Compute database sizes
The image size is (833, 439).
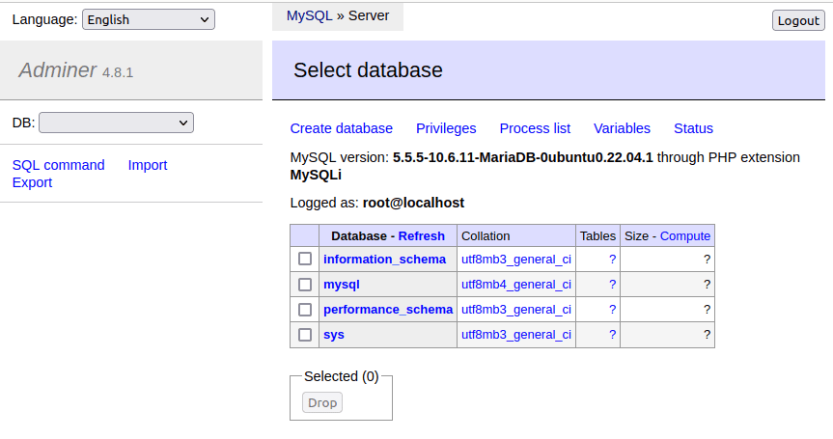[x=685, y=235]
